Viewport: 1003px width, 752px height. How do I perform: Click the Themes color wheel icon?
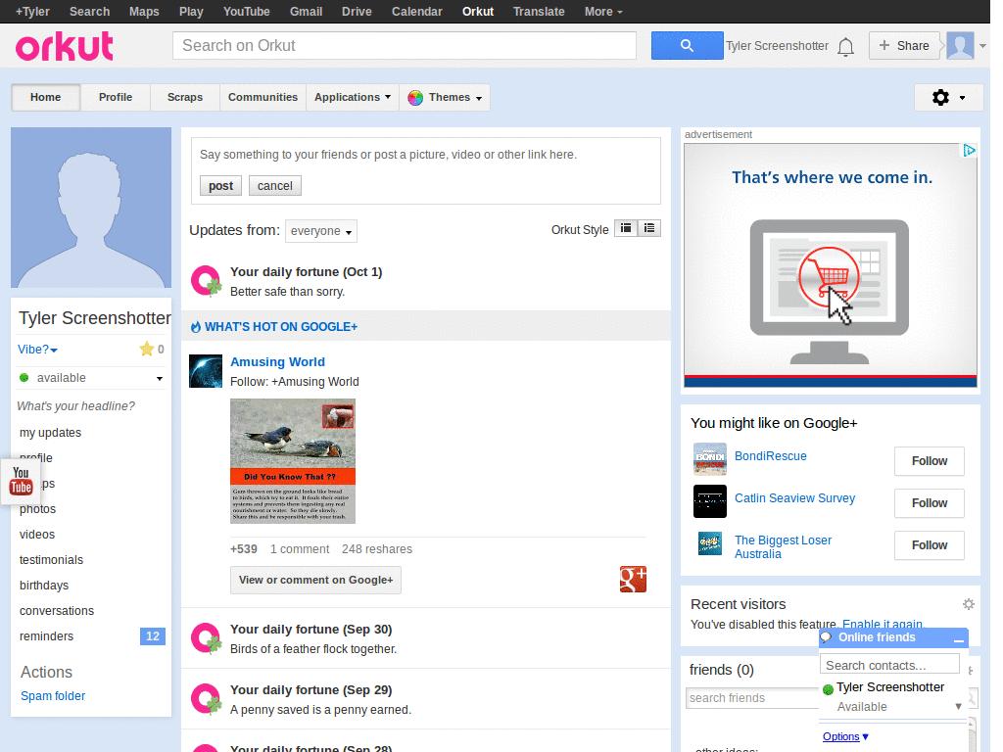pos(415,98)
